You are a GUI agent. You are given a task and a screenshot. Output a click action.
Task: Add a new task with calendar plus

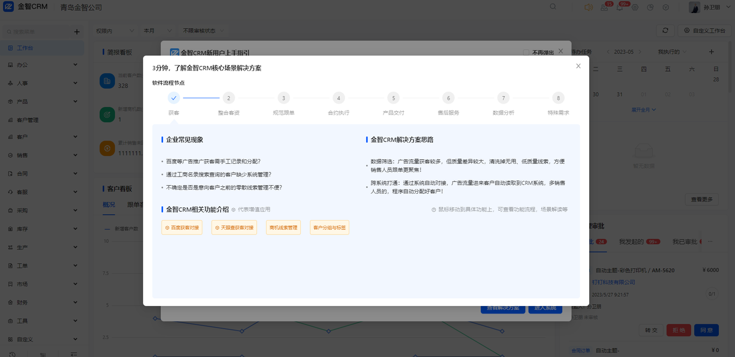pos(711,52)
